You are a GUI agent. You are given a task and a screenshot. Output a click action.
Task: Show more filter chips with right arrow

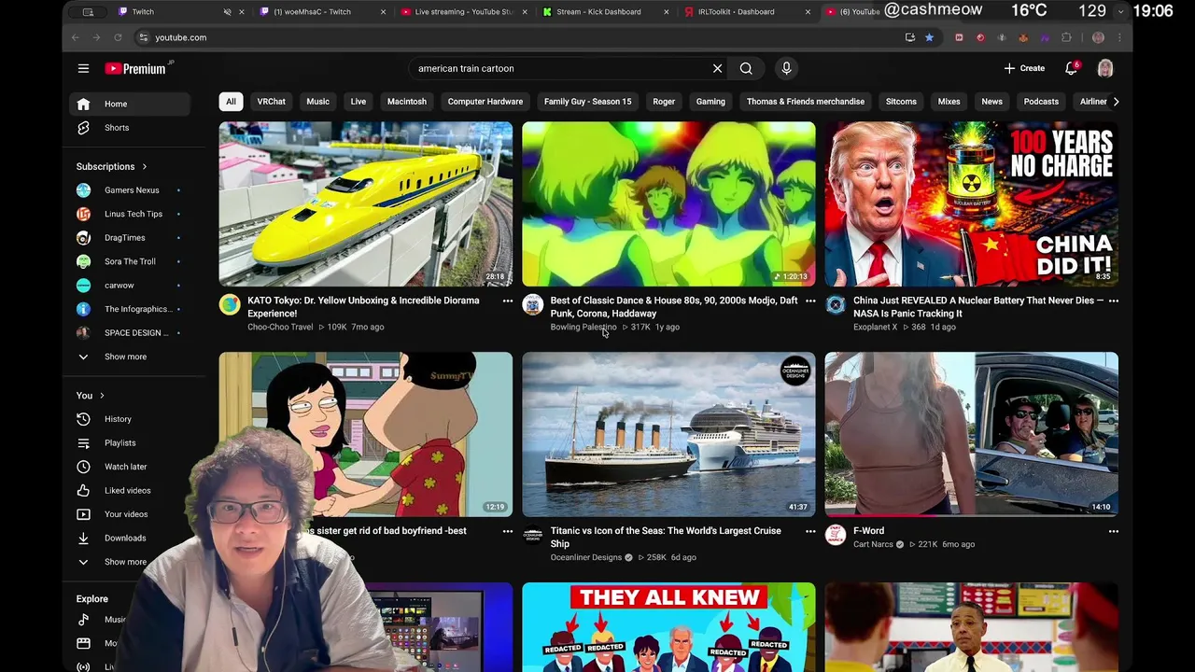click(1116, 102)
